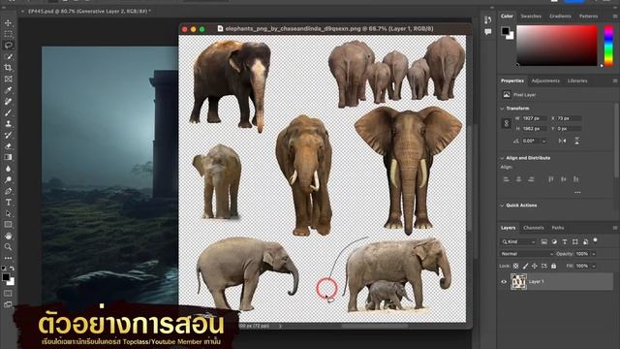Open the Opacity slider dropdown
620x349 pixels.
594,254
